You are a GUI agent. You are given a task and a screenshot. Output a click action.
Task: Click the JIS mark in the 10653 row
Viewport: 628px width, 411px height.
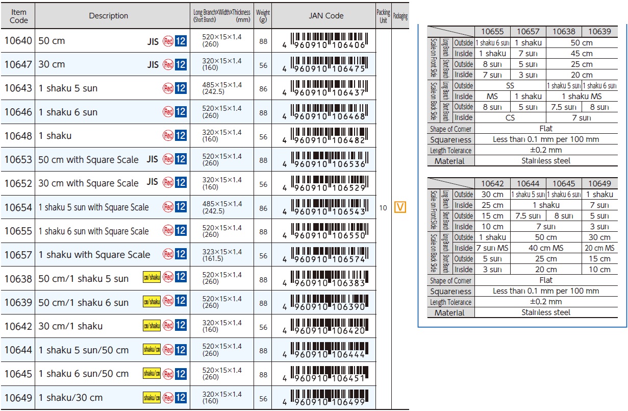(153, 159)
